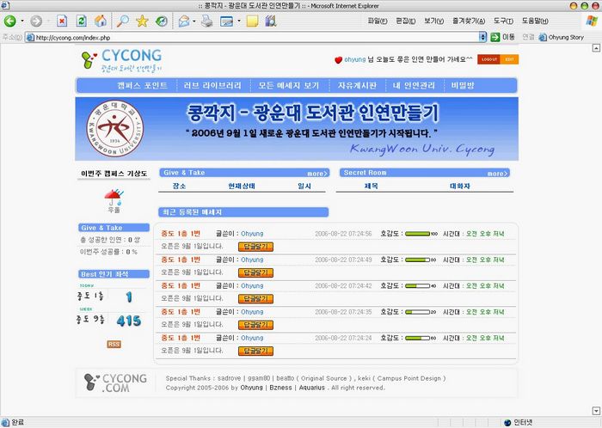Viewport: 602px width, 428px height.
Task: Click the ohyung username in the greeting
Action: [x=354, y=59]
